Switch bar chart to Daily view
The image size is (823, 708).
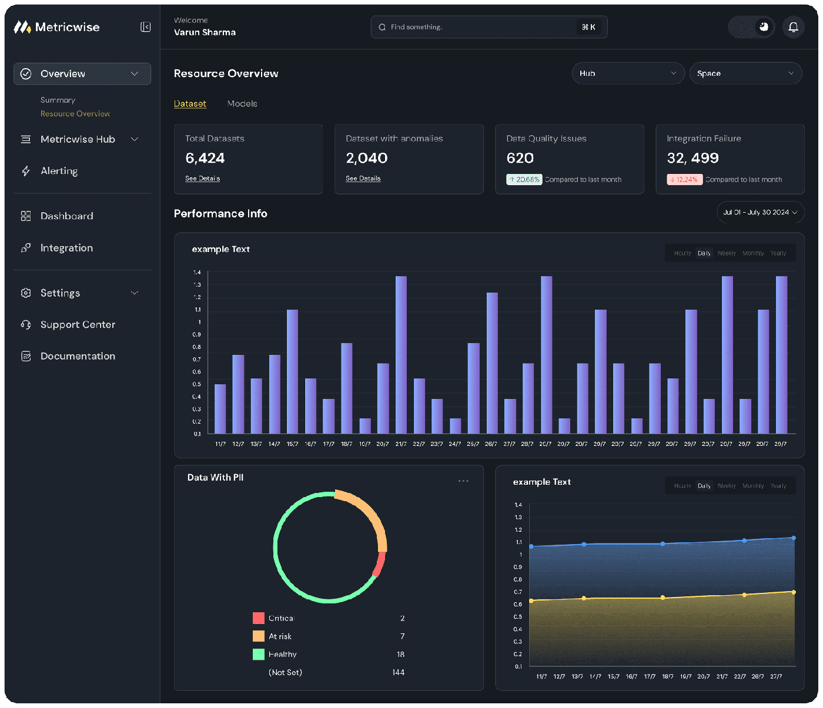pyautogui.click(x=704, y=253)
